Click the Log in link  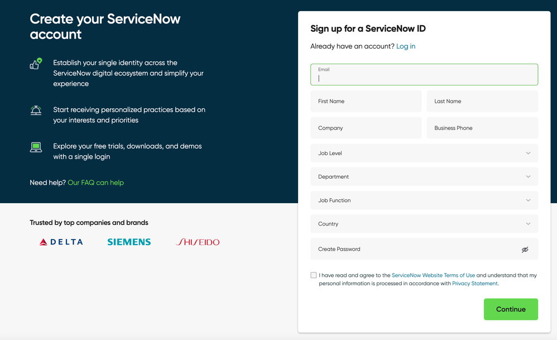coord(406,46)
